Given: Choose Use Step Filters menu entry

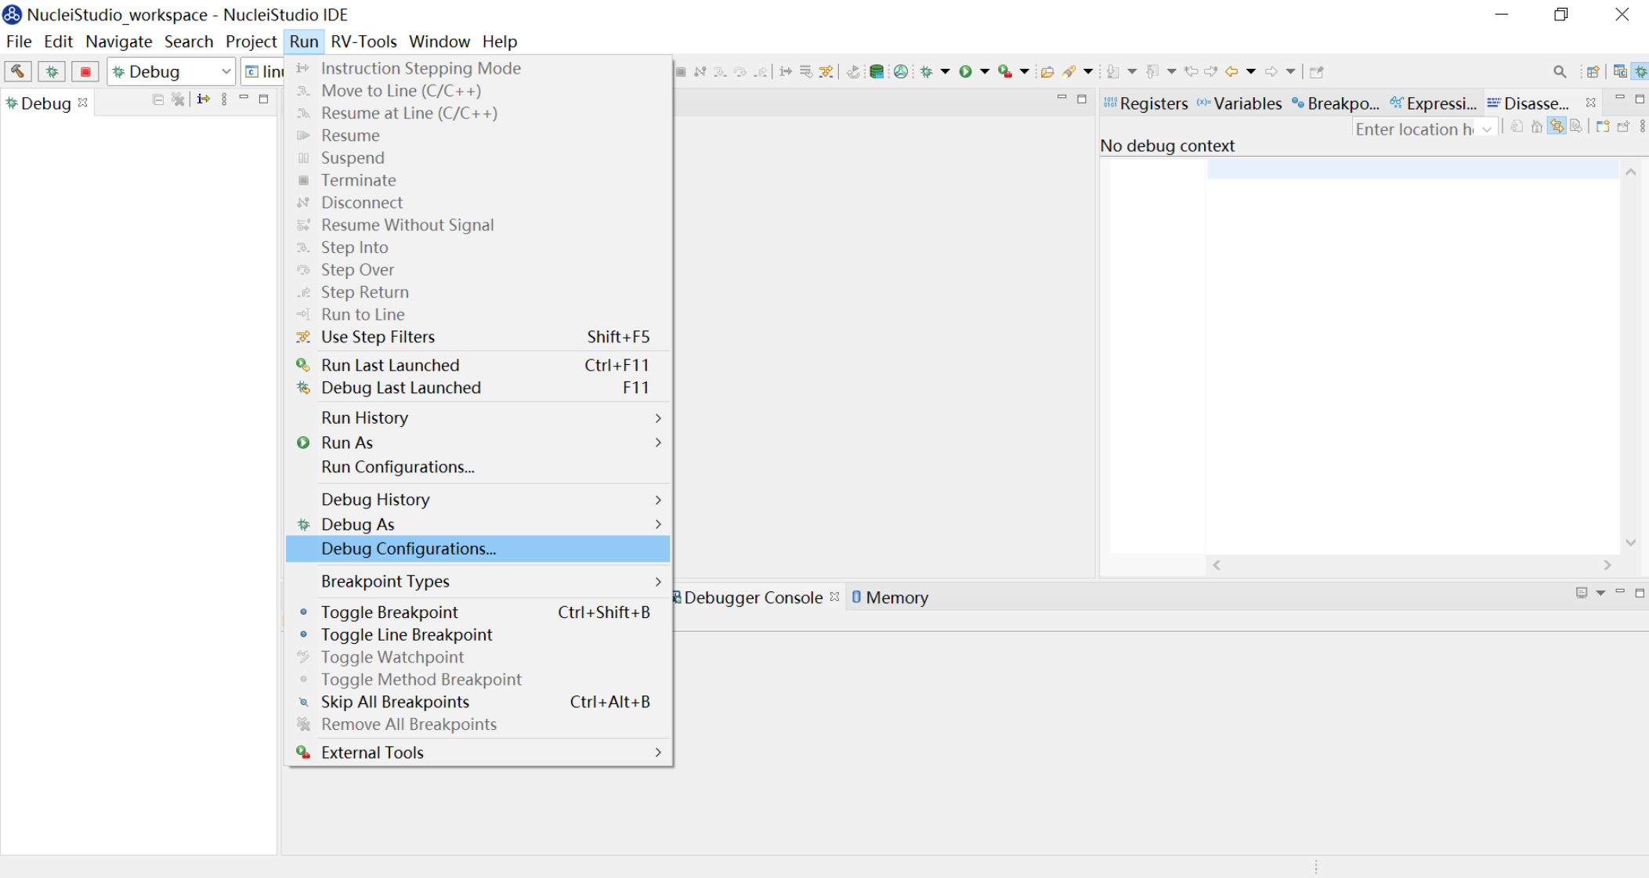Looking at the screenshot, I should pos(478,337).
